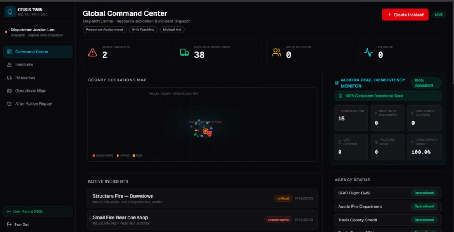Click the Command Center grid icon in sidebar
The height and width of the screenshot is (232, 454).
click(x=9, y=52)
